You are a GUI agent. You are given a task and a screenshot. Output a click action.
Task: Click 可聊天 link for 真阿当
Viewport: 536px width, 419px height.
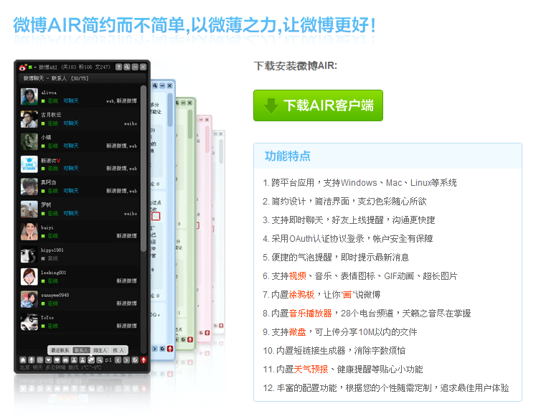(x=71, y=191)
